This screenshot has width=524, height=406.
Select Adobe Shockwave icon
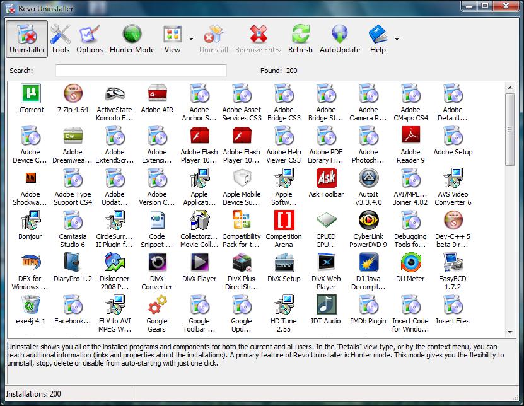coord(30,178)
